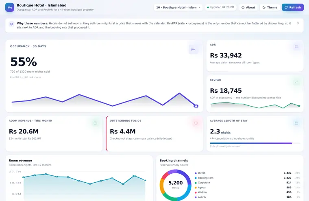Click the 1,332 Direct reservations count

[287, 173]
